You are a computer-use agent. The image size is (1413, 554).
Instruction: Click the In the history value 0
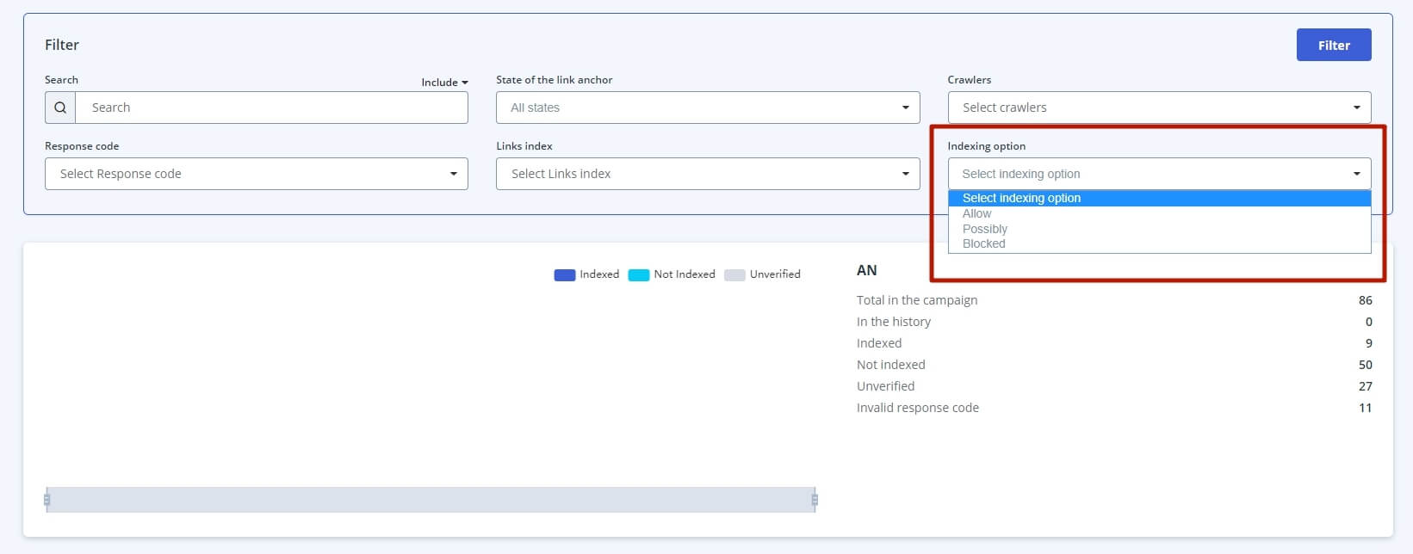coord(1369,322)
